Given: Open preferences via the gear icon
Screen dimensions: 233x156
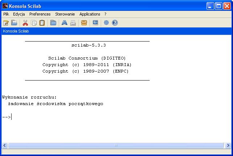Looking at the screenshot, I should (x=107, y=23).
